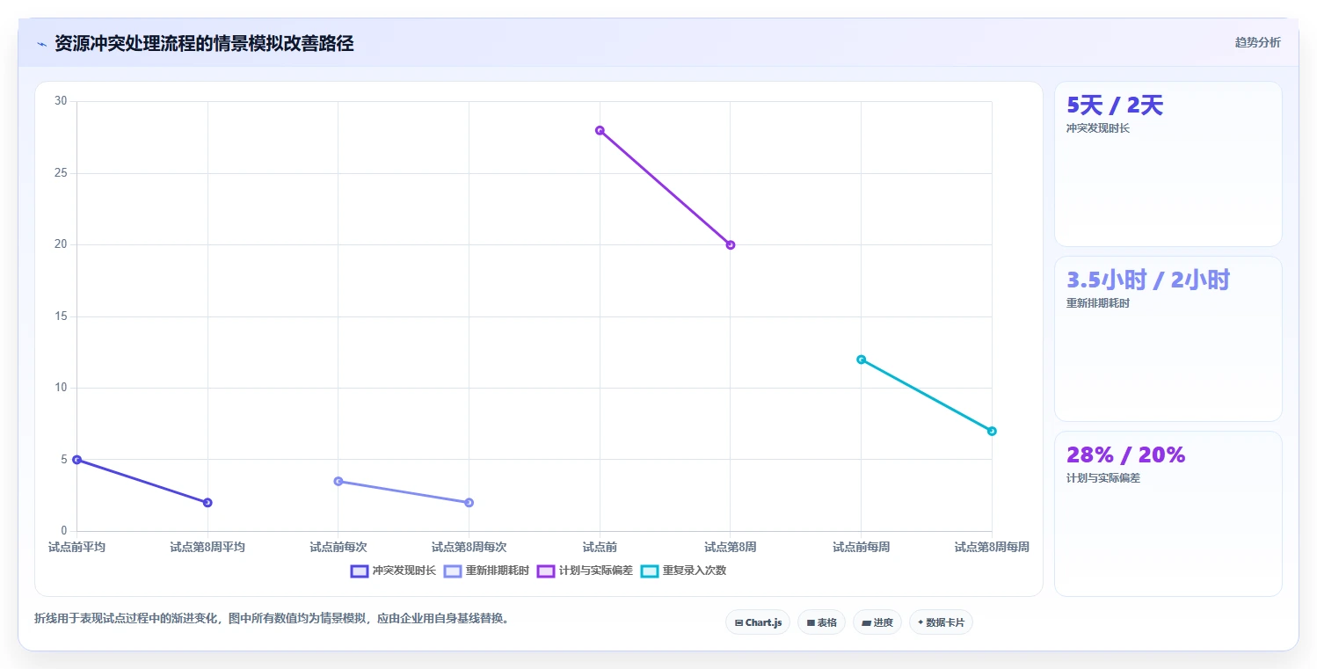This screenshot has width=1317, height=669.
Task: Toggle the 重复录入次数 legend item
Action: point(683,571)
